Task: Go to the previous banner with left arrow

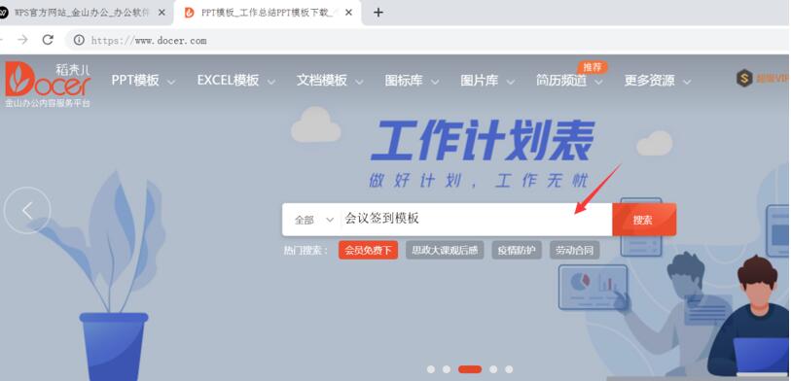Action: (x=27, y=210)
